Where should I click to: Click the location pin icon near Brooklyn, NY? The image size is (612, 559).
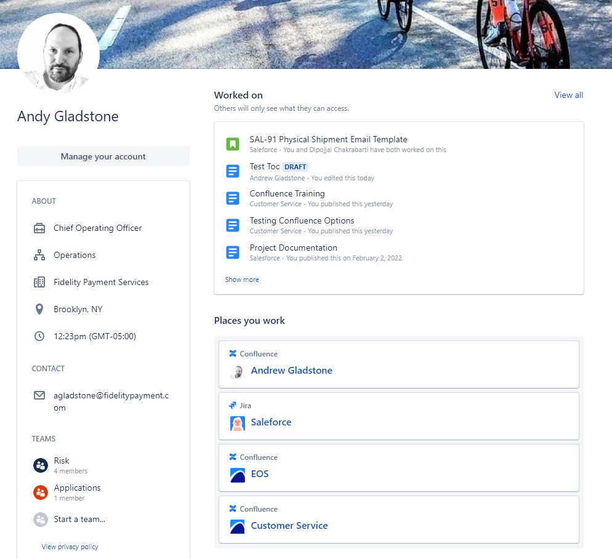(x=39, y=309)
